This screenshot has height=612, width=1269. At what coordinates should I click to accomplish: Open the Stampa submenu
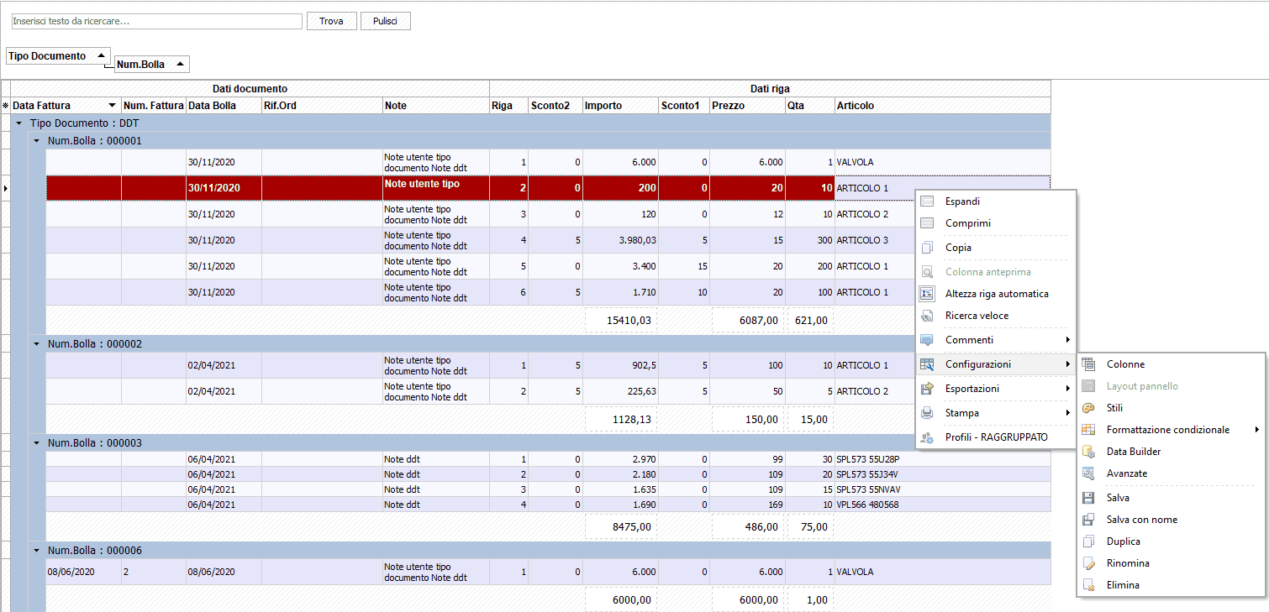994,413
